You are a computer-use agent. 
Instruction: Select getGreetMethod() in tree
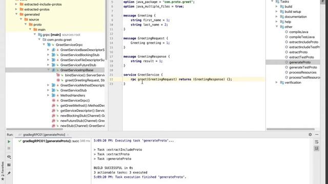pos(83,106)
